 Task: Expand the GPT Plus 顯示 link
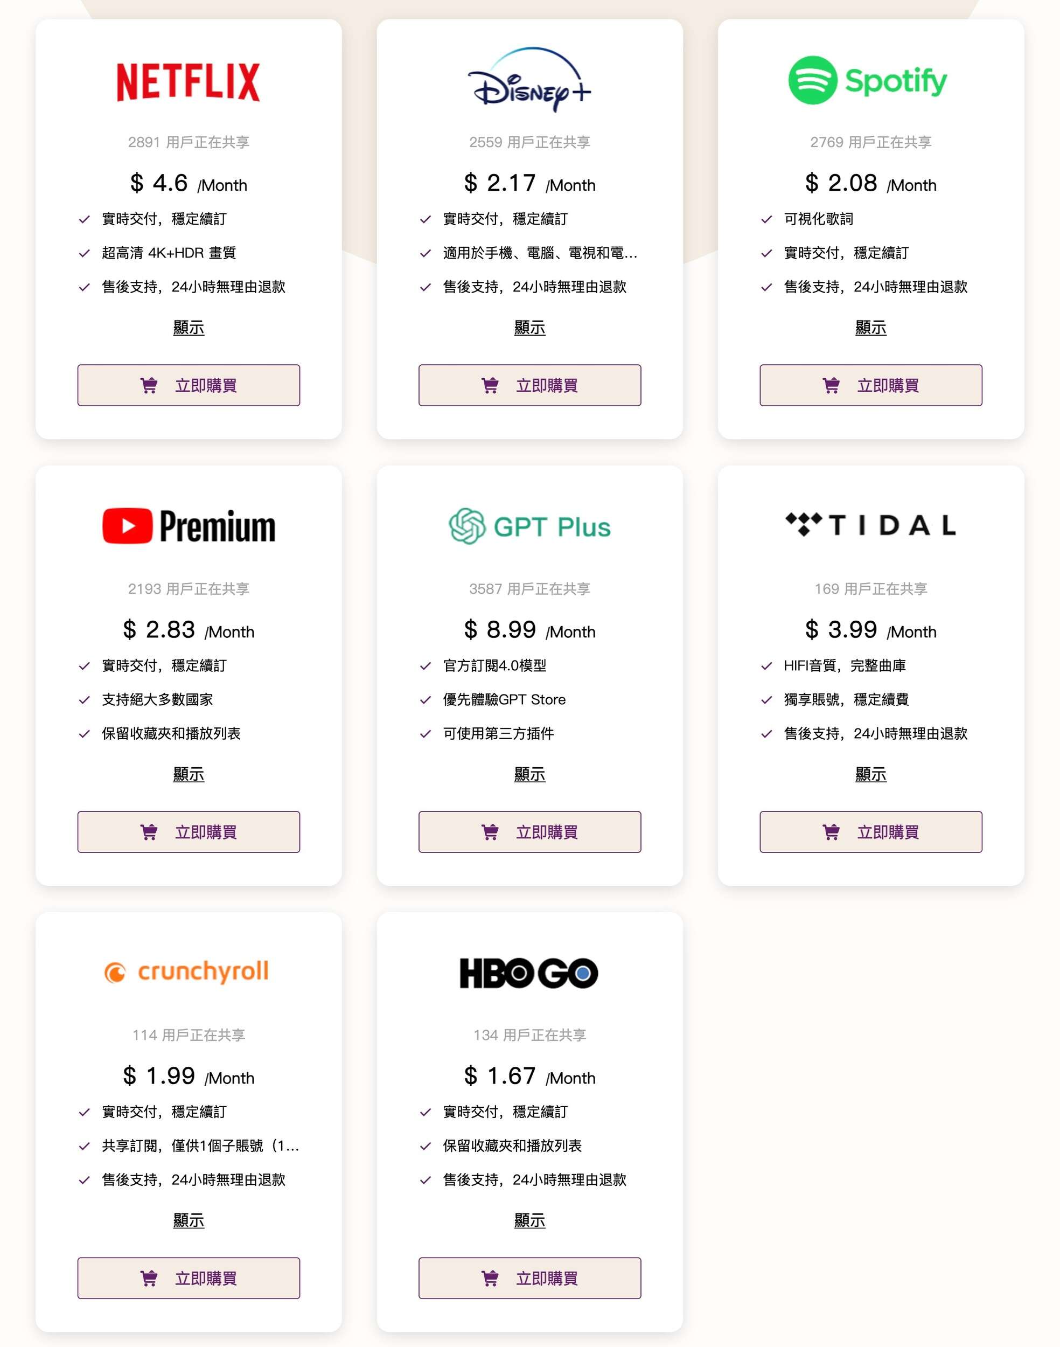click(x=529, y=774)
